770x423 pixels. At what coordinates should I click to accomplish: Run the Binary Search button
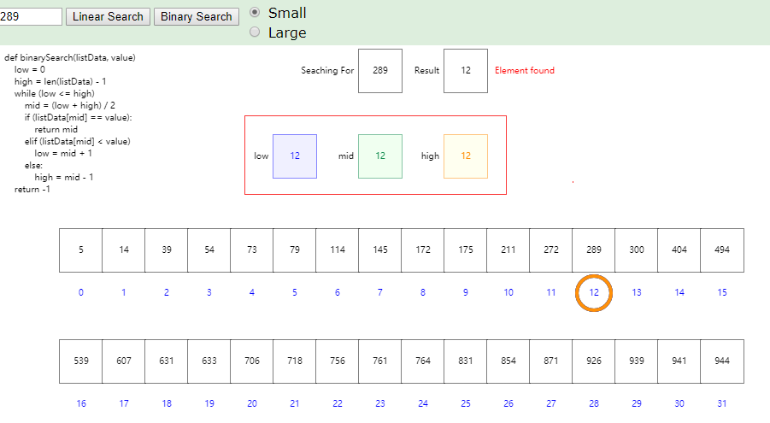pyautogui.click(x=197, y=17)
